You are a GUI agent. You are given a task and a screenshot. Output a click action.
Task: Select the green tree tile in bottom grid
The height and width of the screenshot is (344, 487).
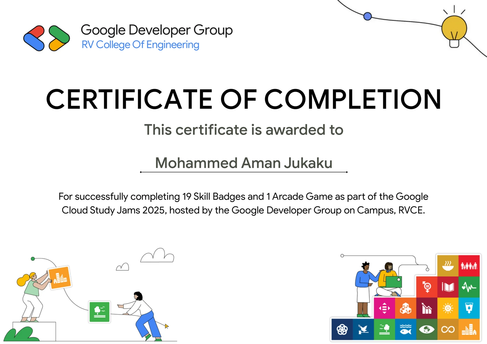coord(384,329)
